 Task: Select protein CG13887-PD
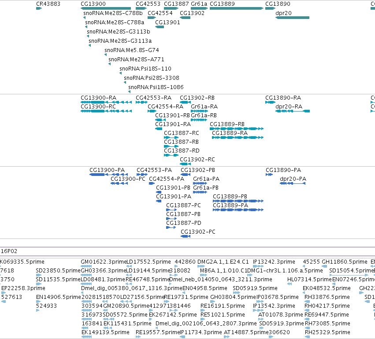[171, 227]
